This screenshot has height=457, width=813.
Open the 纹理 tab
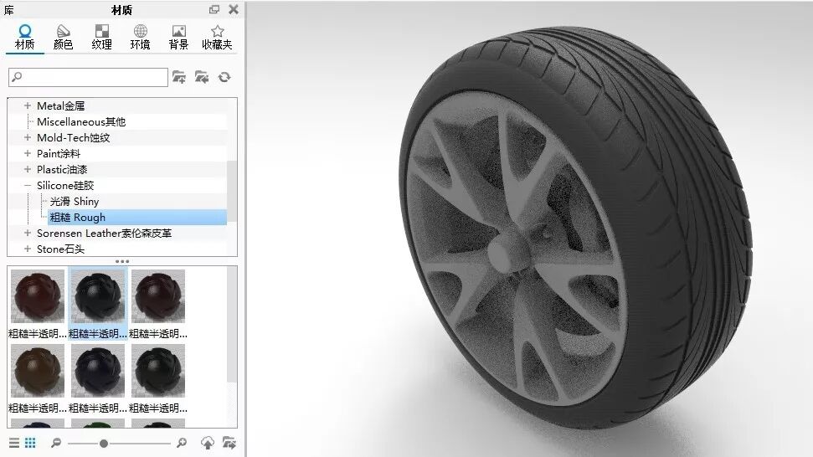tap(101, 37)
